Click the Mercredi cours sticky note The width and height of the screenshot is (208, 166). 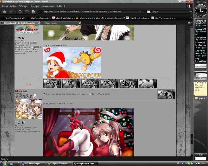coord(201,88)
